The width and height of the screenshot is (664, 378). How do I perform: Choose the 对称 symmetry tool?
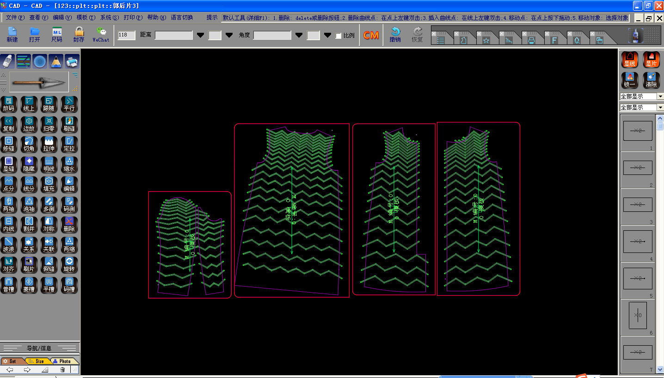(x=49, y=224)
